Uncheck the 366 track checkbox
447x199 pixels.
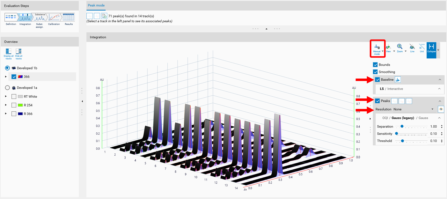click(x=14, y=77)
